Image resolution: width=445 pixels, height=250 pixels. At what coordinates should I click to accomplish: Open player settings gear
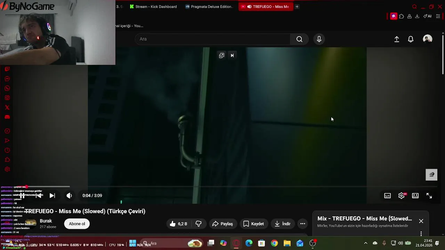(401, 196)
